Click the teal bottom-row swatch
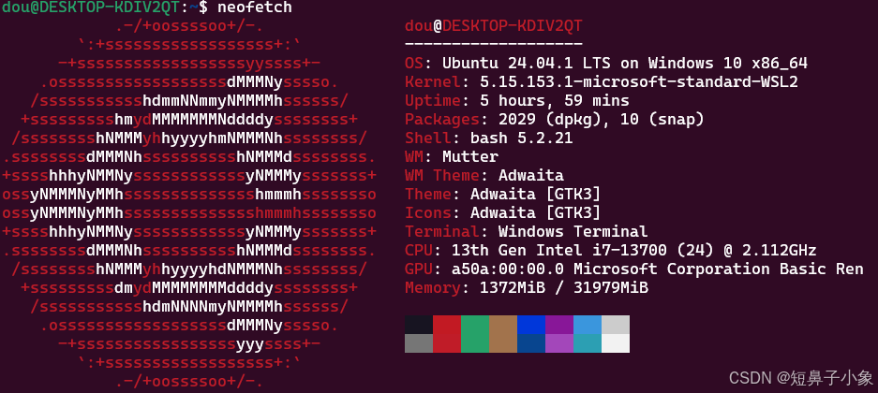The height and width of the screenshot is (393, 878). [588, 343]
